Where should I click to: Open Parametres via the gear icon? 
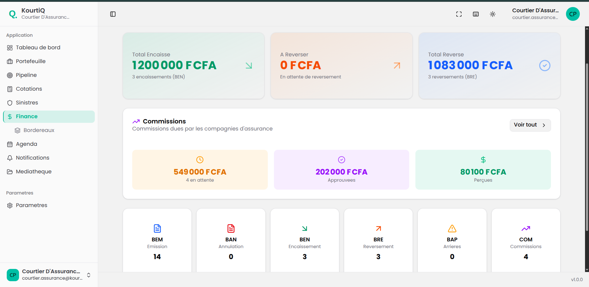pyautogui.click(x=10, y=205)
